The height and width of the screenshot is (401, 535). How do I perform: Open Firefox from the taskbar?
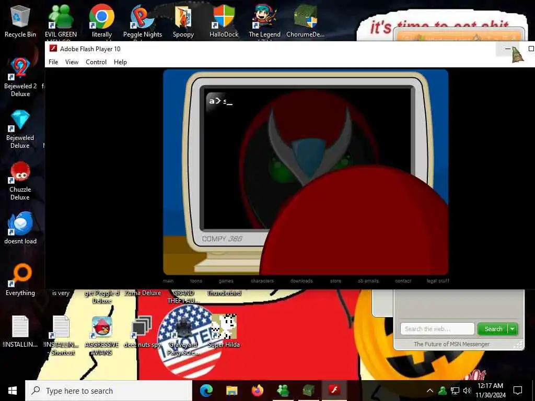click(257, 391)
